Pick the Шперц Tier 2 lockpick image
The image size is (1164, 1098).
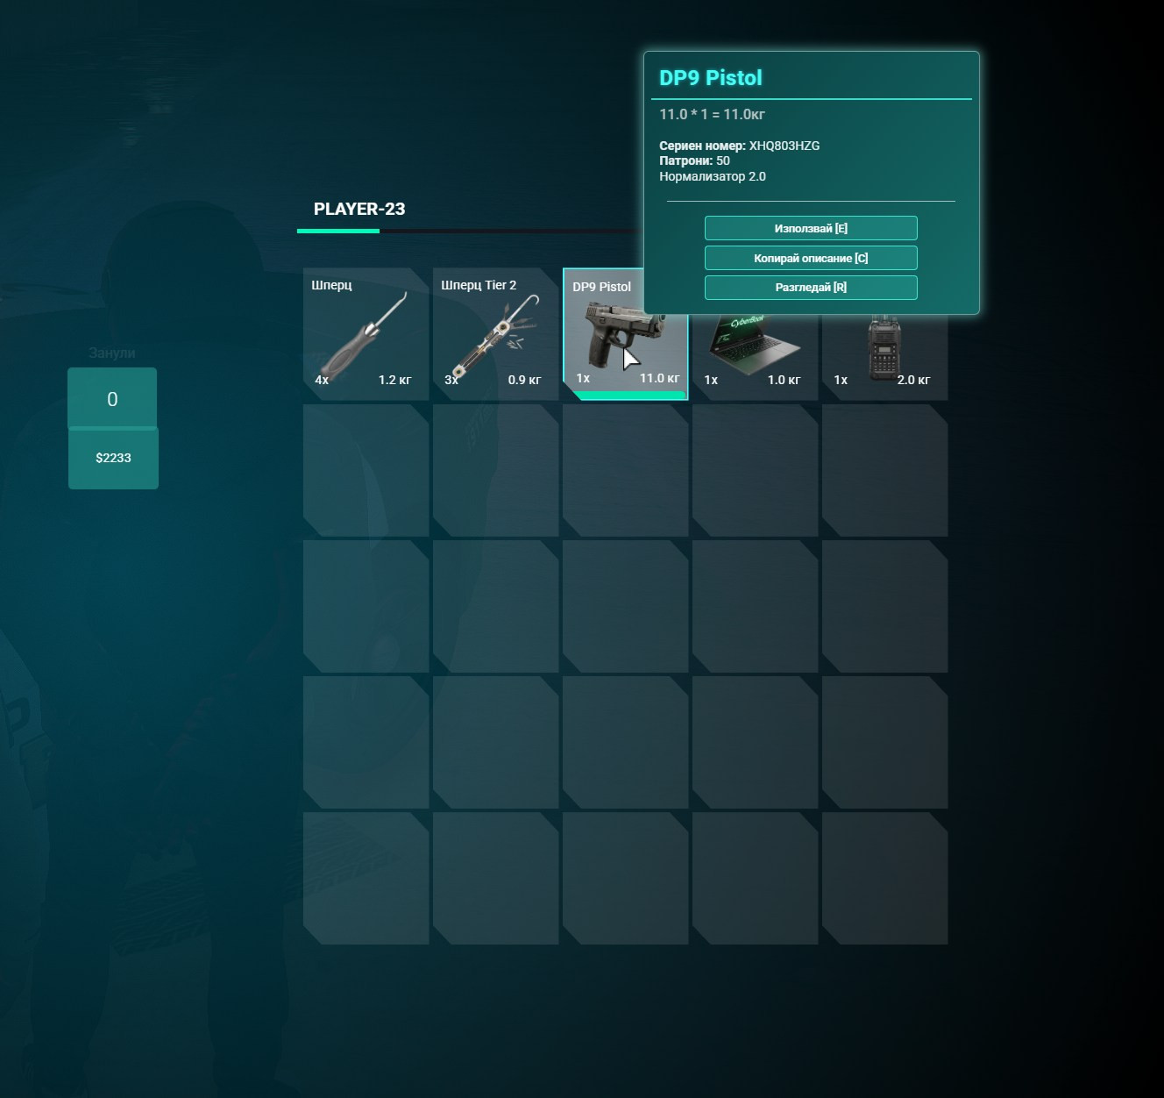point(495,335)
